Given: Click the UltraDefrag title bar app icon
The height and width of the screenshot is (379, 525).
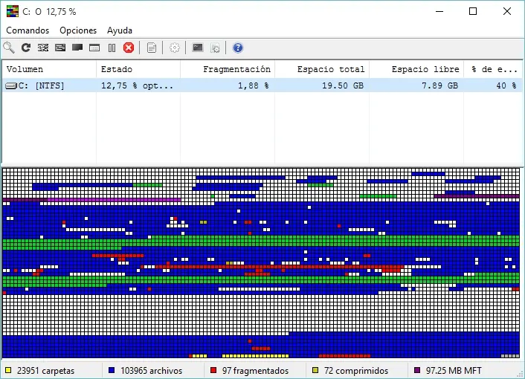Looking at the screenshot, I should coord(13,11).
